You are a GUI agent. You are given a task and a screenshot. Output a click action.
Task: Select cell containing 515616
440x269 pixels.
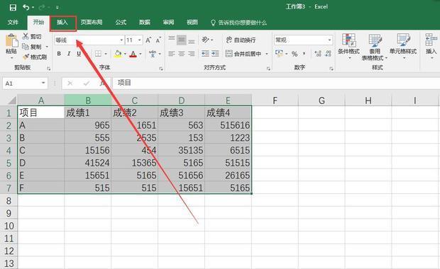[228, 125]
